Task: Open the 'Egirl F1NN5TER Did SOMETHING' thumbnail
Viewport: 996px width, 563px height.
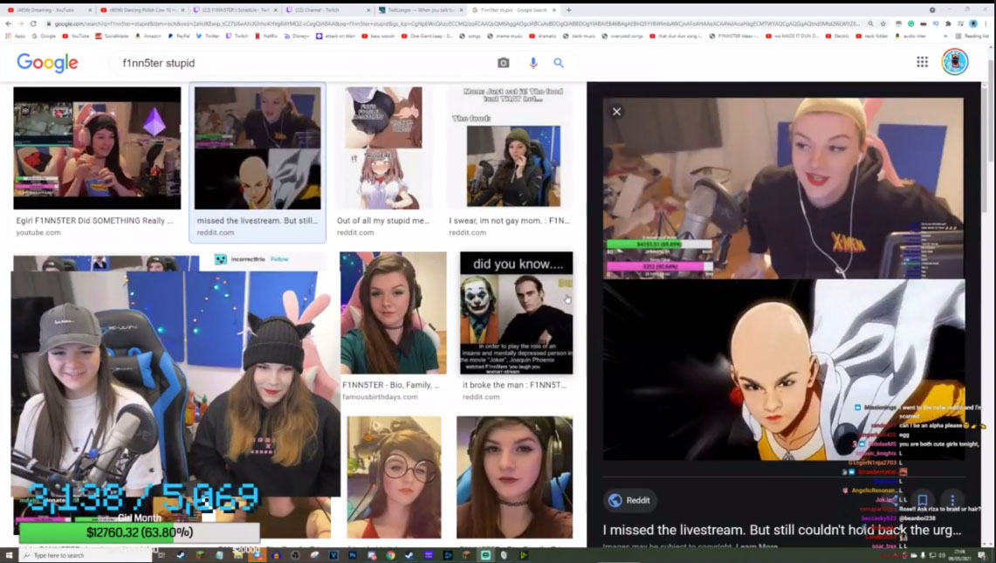Action: 97,148
